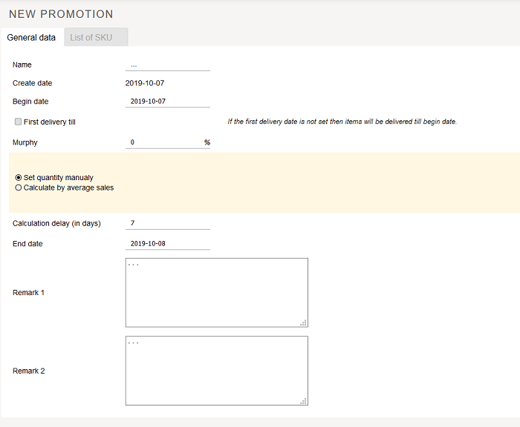Screen dimensions: 520x427
Task: Click the Name input field
Action: tap(167, 65)
